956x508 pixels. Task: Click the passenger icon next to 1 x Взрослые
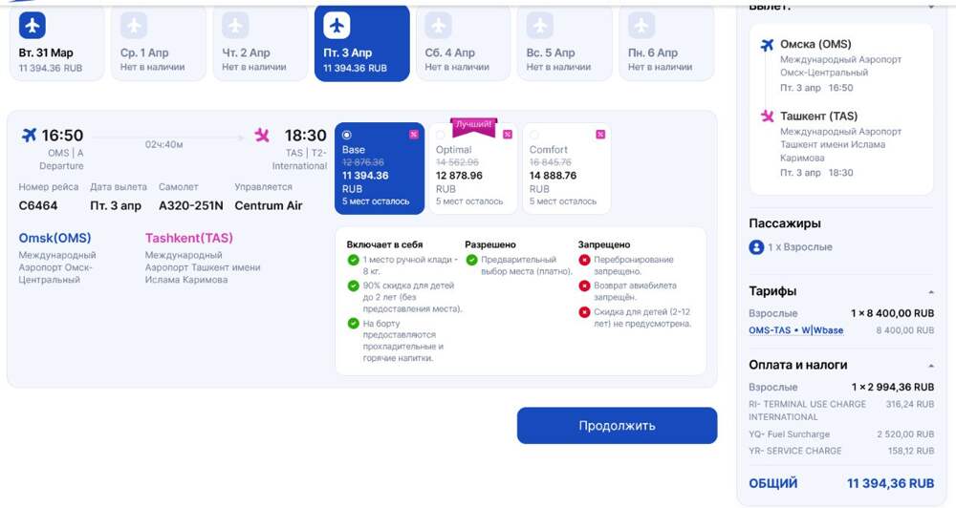tap(757, 246)
